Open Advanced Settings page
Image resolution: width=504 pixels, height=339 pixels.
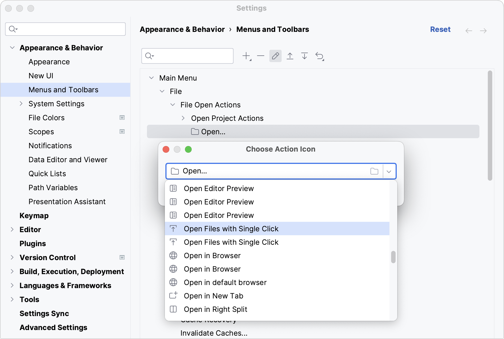(53, 328)
